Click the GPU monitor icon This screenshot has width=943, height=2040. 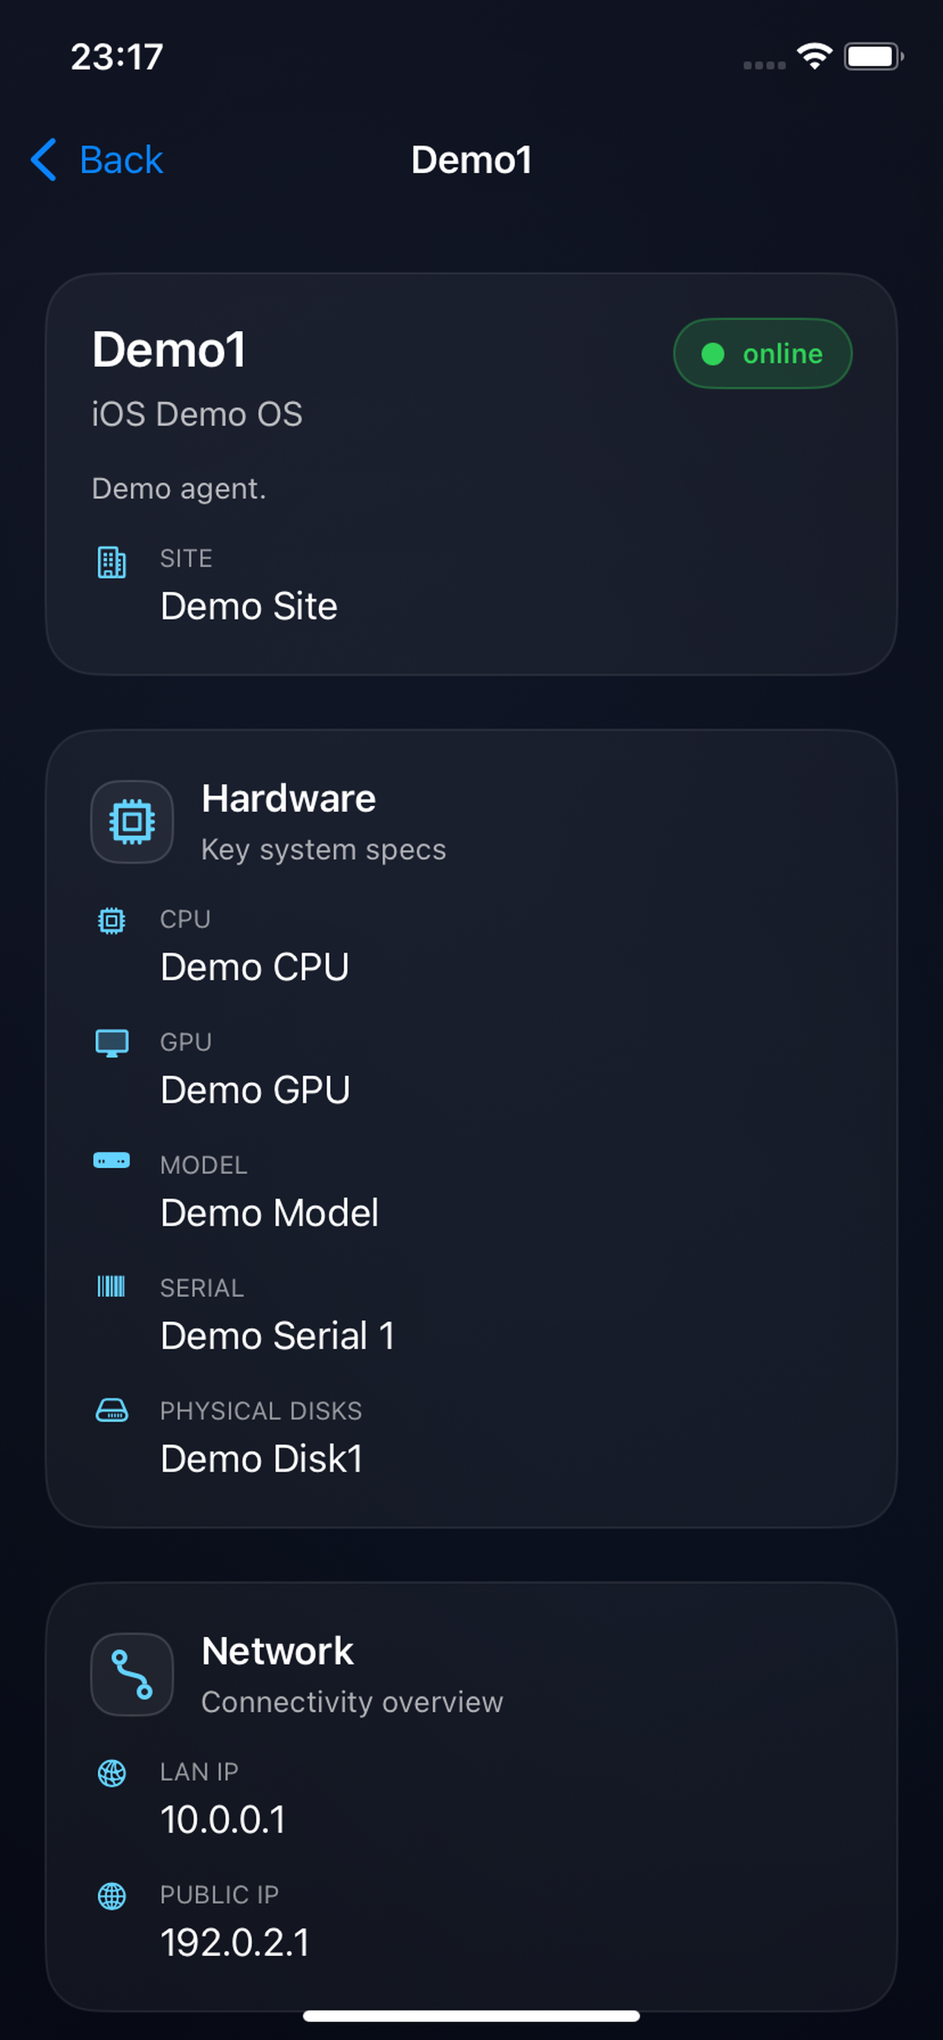point(112,1043)
